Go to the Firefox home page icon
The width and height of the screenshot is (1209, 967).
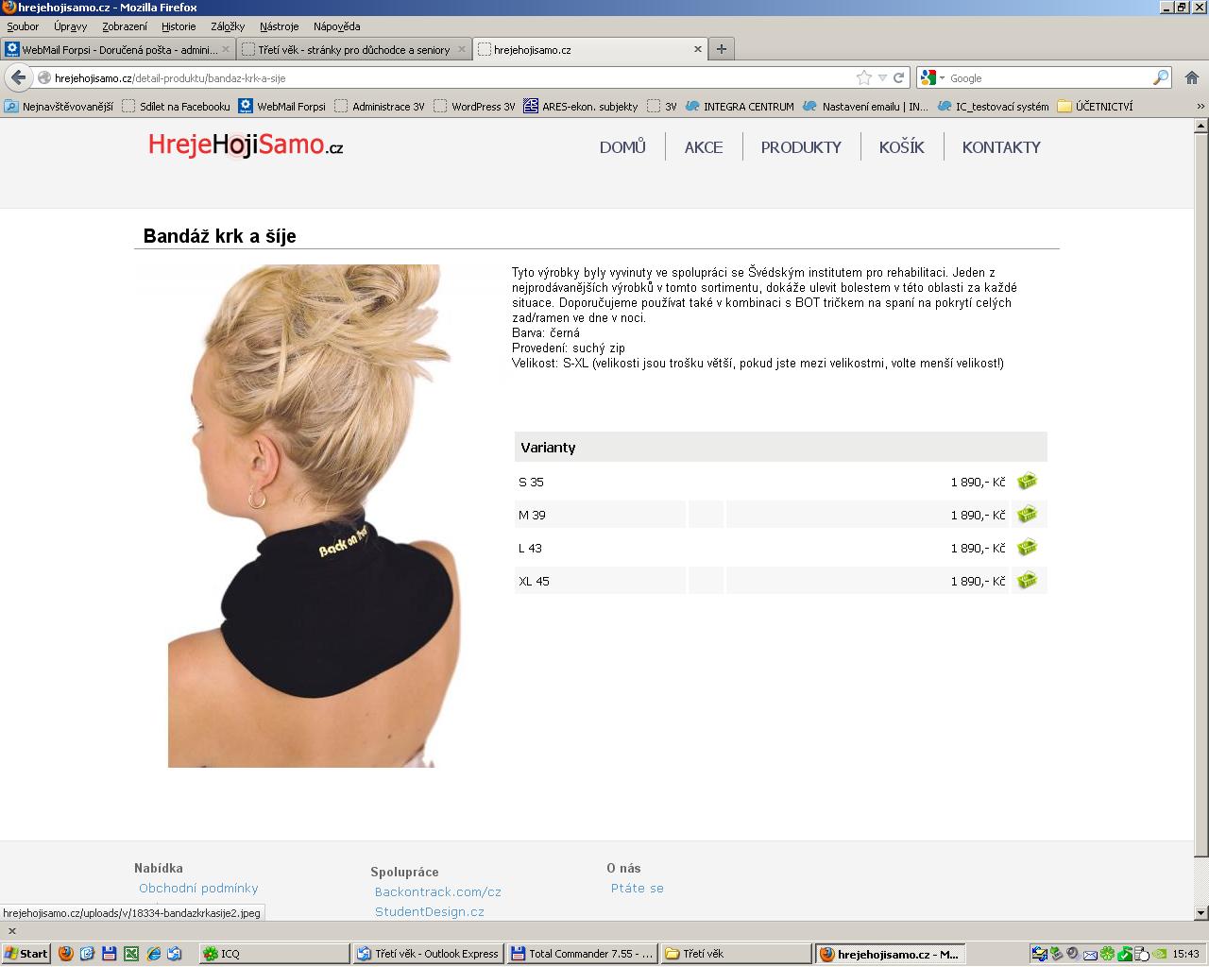click(x=1191, y=77)
